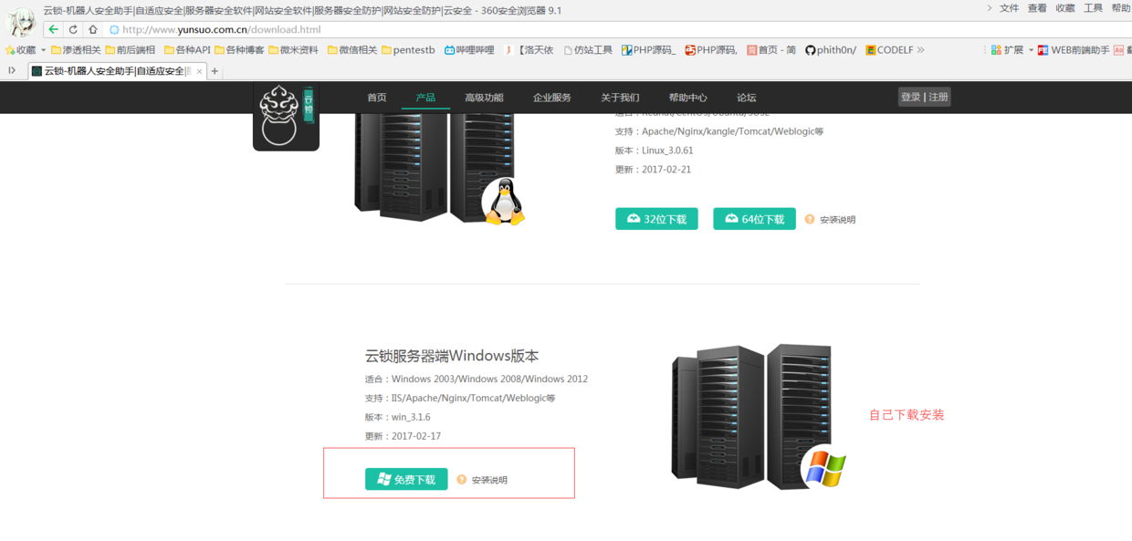Open 高级功能 in site navigation

484,97
